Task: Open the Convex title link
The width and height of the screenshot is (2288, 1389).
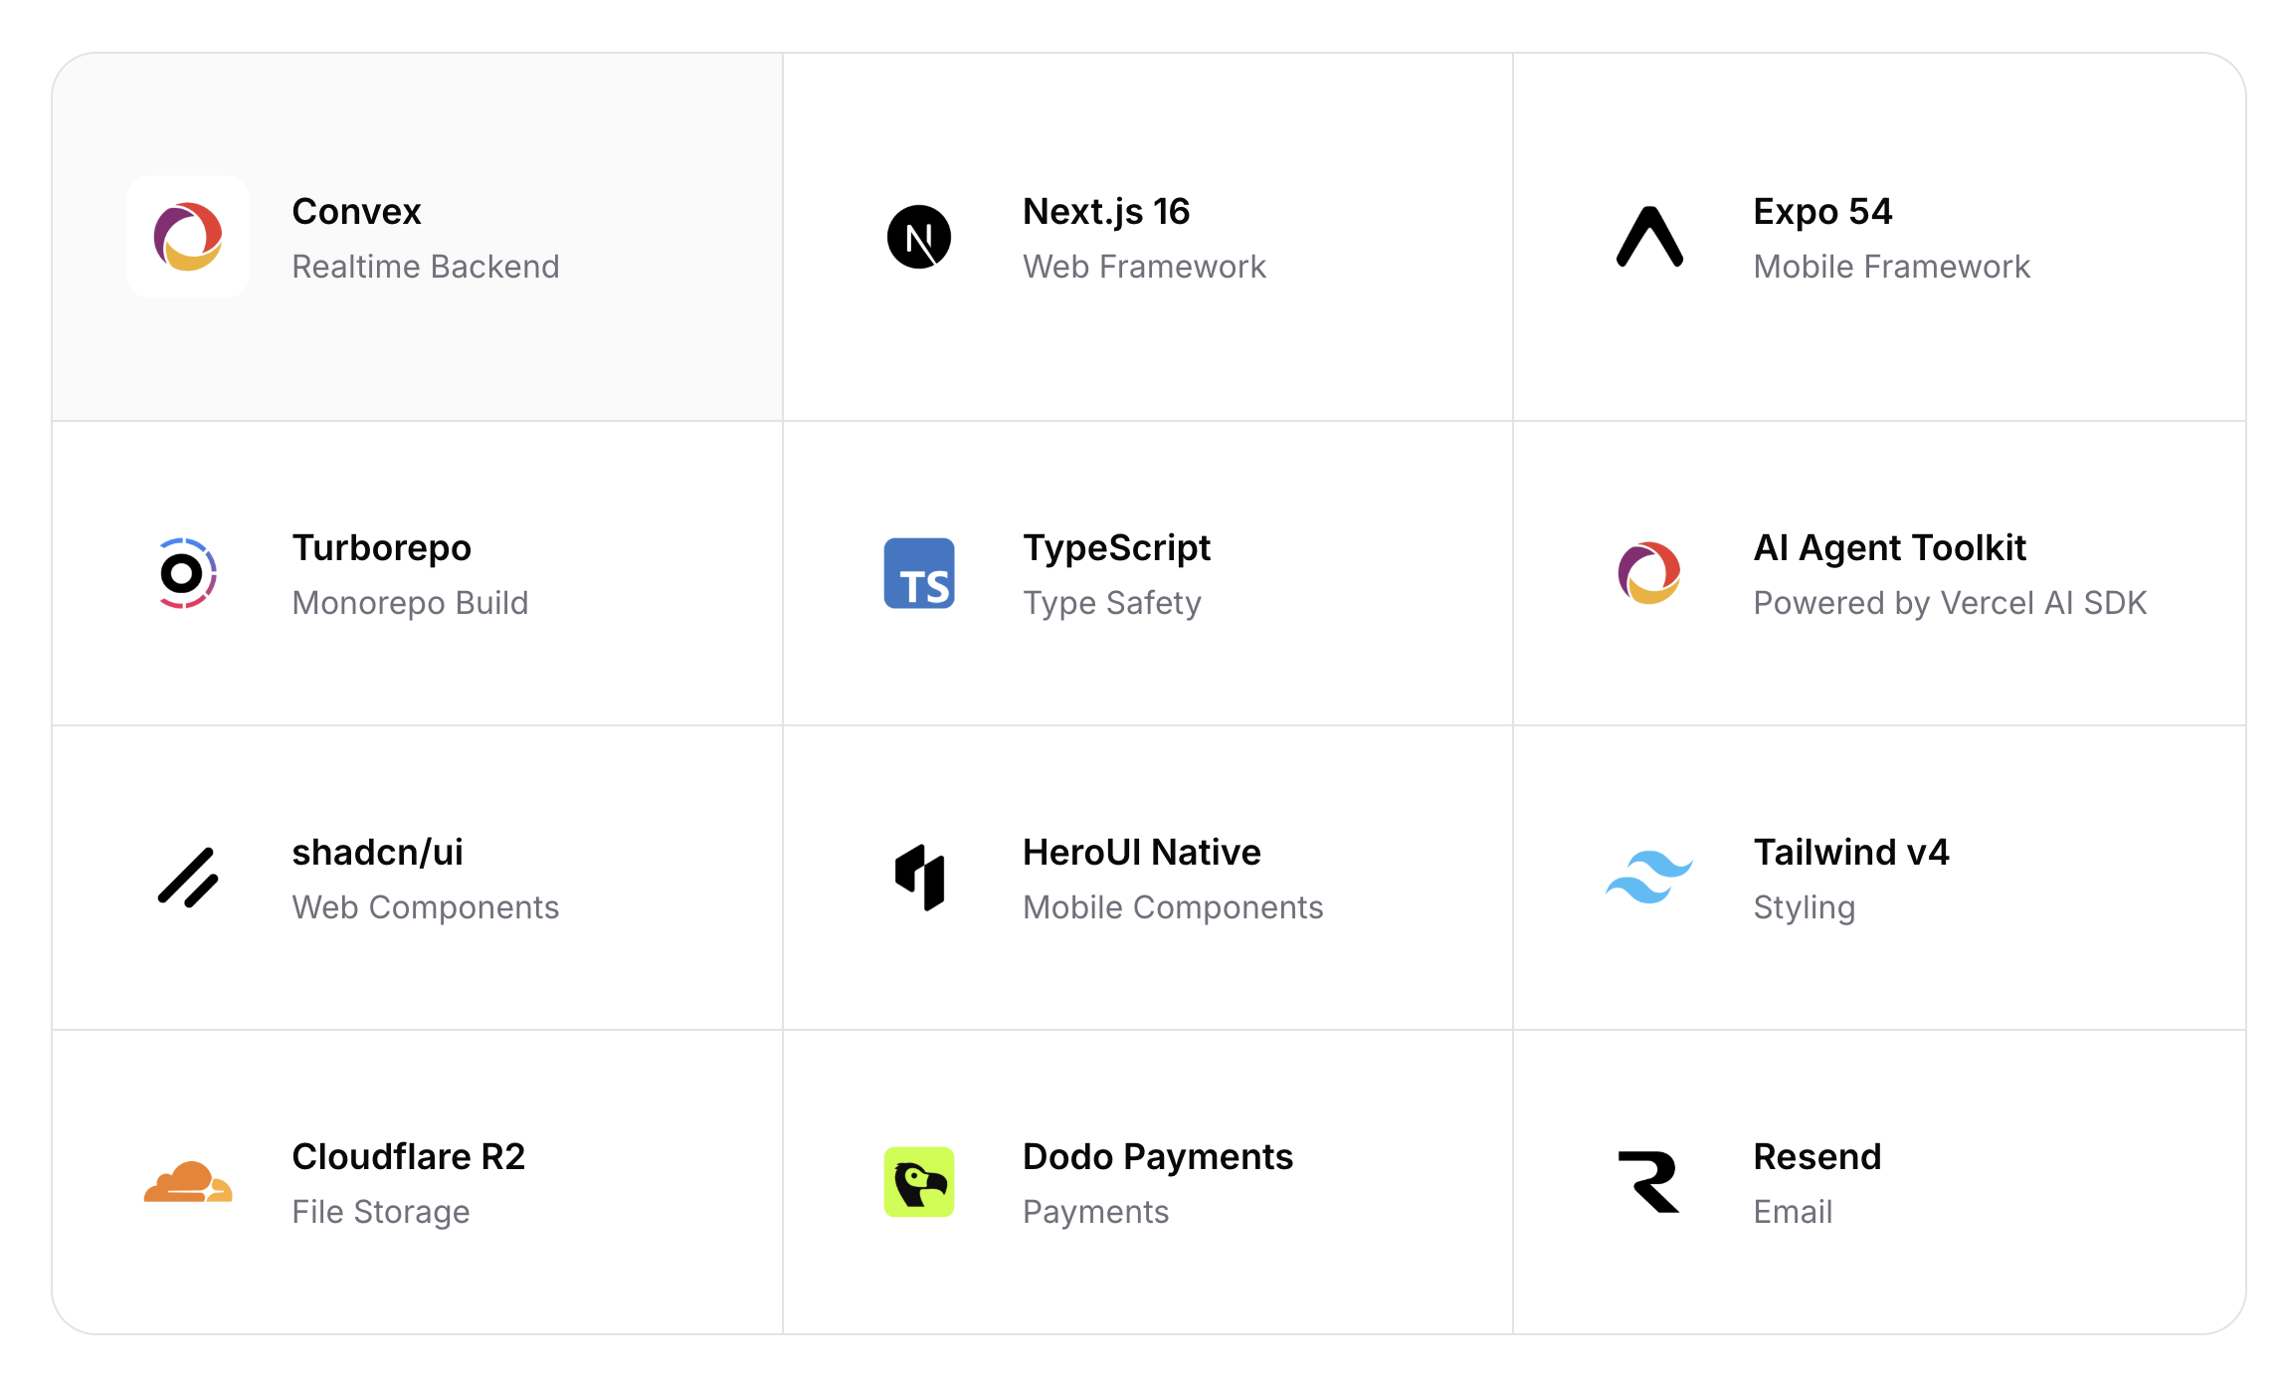Action: pos(356,212)
